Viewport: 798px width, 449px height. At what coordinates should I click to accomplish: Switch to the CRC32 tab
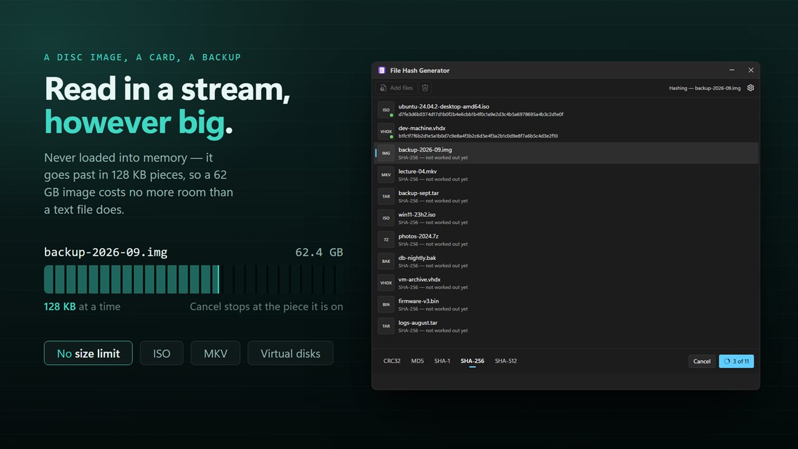tap(392, 361)
